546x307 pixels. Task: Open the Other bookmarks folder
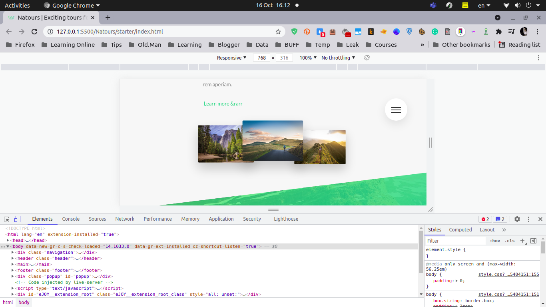click(x=461, y=45)
